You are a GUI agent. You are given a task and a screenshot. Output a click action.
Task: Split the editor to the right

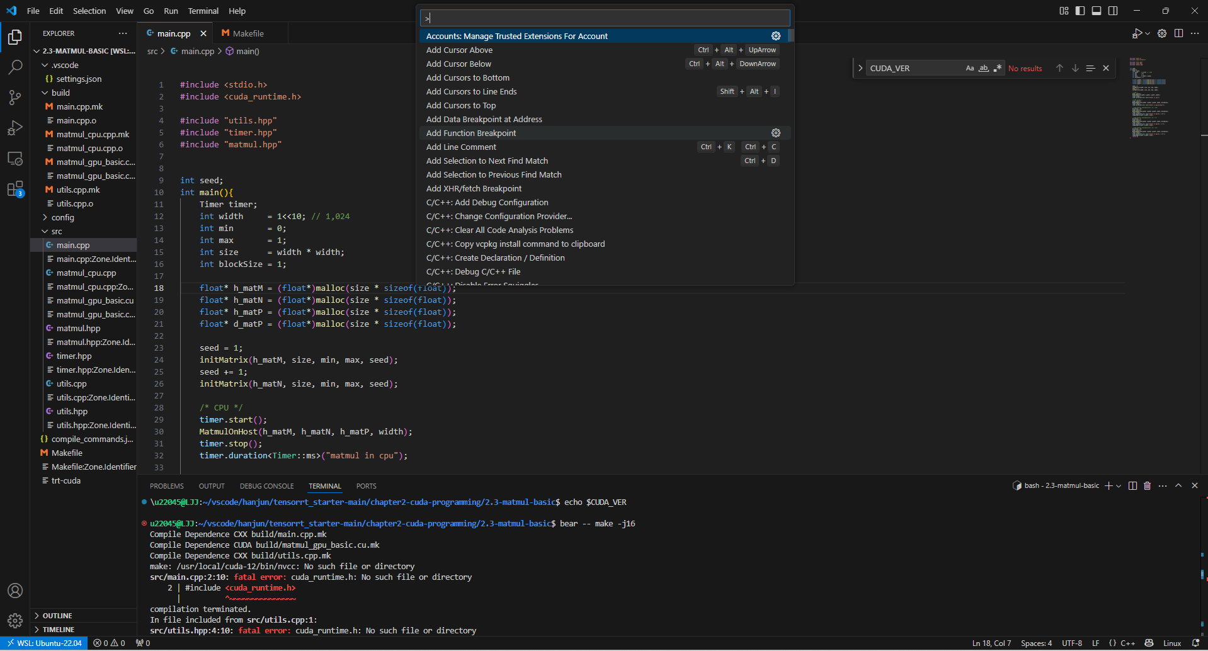point(1178,33)
